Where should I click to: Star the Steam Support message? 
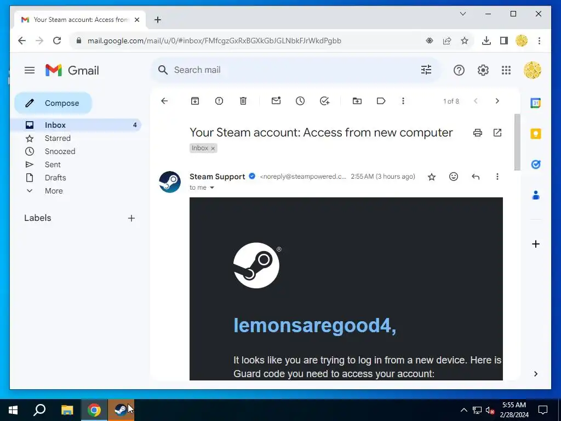(x=432, y=177)
